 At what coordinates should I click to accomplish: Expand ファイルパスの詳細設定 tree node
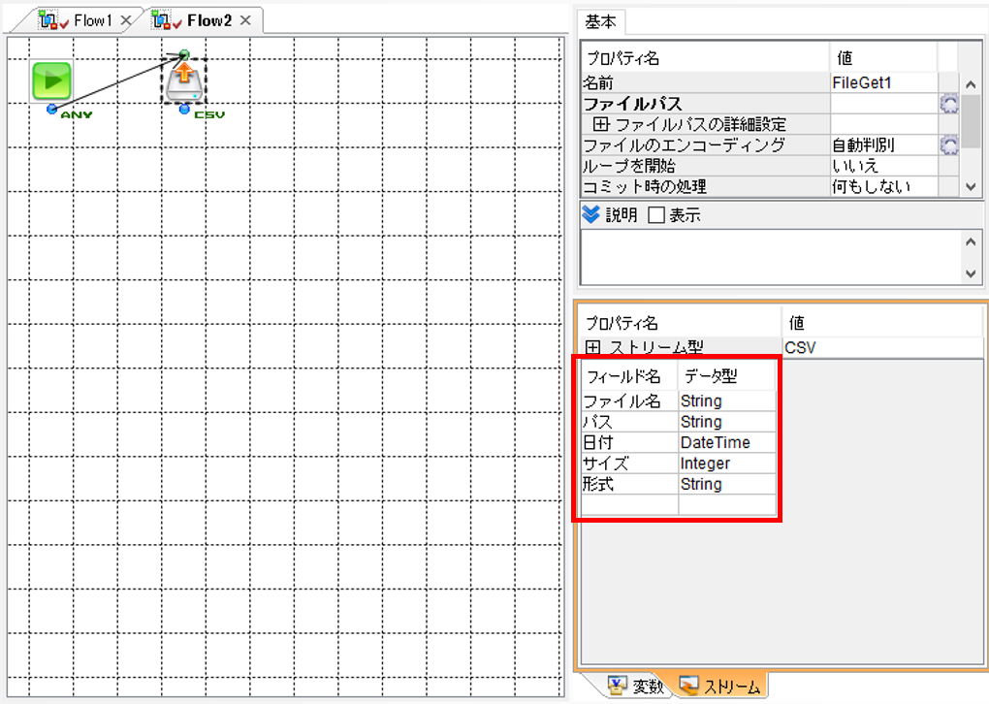coord(600,124)
